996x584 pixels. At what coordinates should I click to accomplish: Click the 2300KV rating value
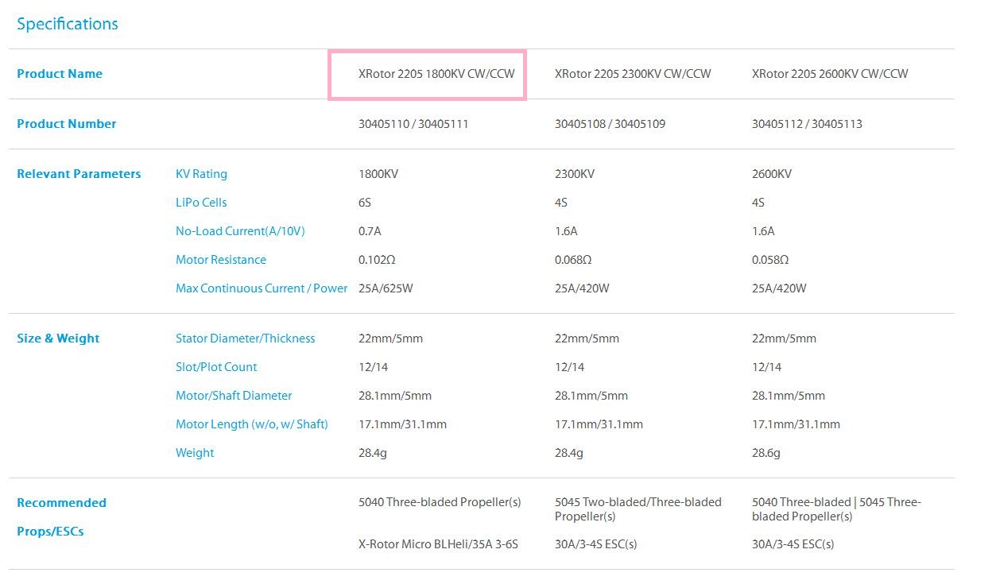pyautogui.click(x=575, y=174)
